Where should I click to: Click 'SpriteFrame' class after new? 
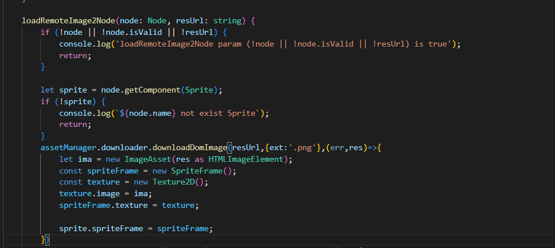[197, 171]
